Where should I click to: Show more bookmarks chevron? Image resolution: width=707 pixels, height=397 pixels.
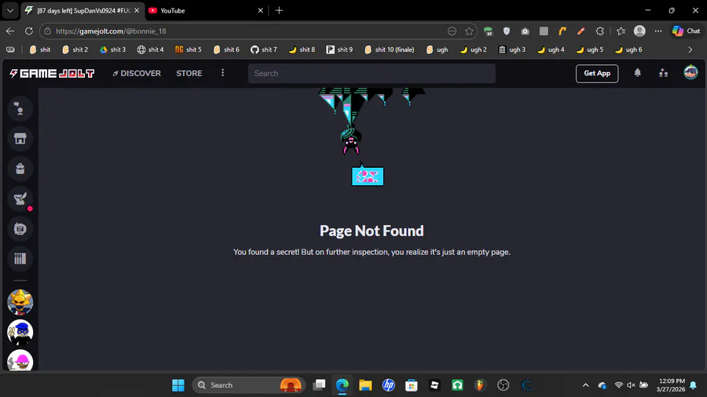[690, 49]
